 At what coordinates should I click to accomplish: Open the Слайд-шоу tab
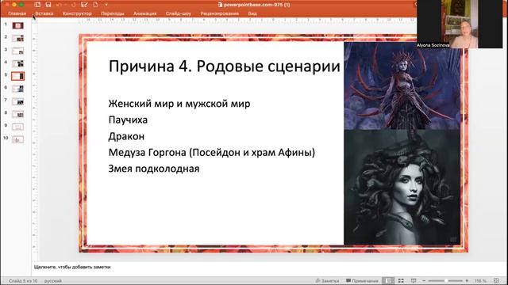point(179,13)
